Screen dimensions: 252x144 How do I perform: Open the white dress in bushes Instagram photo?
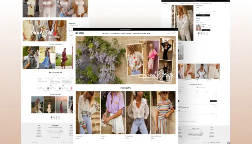pyautogui.click(x=49, y=105)
